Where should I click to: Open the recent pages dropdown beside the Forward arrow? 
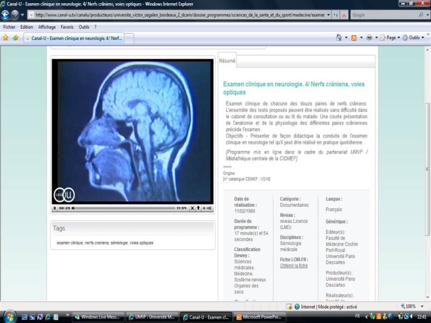pyautogui.click(x=23, y=15)
